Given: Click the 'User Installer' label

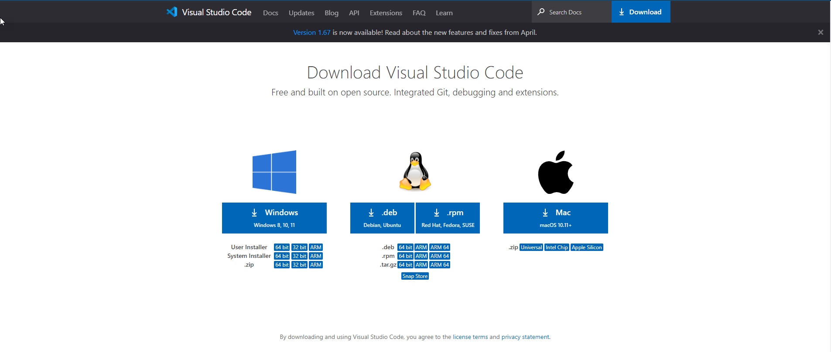Looking at the screenshot, I should pyautogui.click(x=249, y=247).
